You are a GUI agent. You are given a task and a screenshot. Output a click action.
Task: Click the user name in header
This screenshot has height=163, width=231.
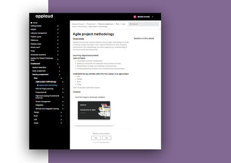pos(143,17)
